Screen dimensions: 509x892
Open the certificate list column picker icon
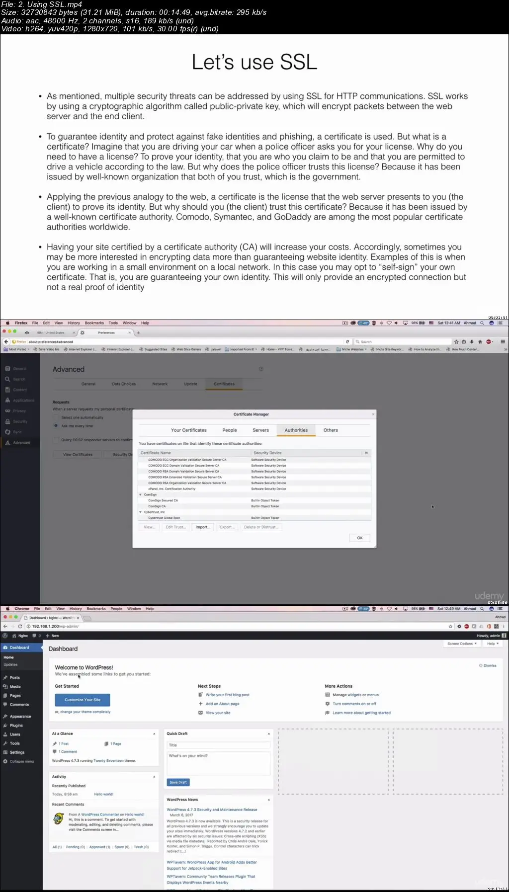point(366,453)
